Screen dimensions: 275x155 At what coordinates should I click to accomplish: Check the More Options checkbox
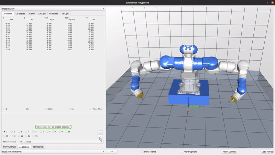[x=181, y=152]
